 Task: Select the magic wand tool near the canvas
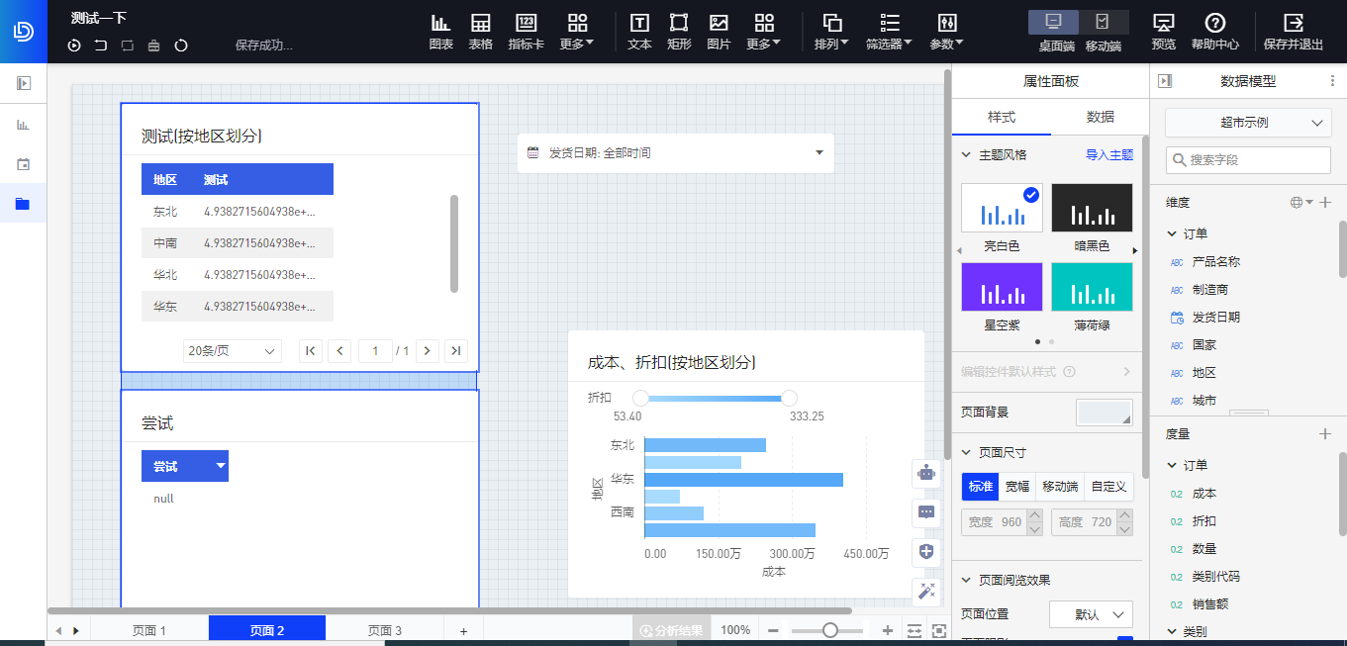tap(926, 592)
